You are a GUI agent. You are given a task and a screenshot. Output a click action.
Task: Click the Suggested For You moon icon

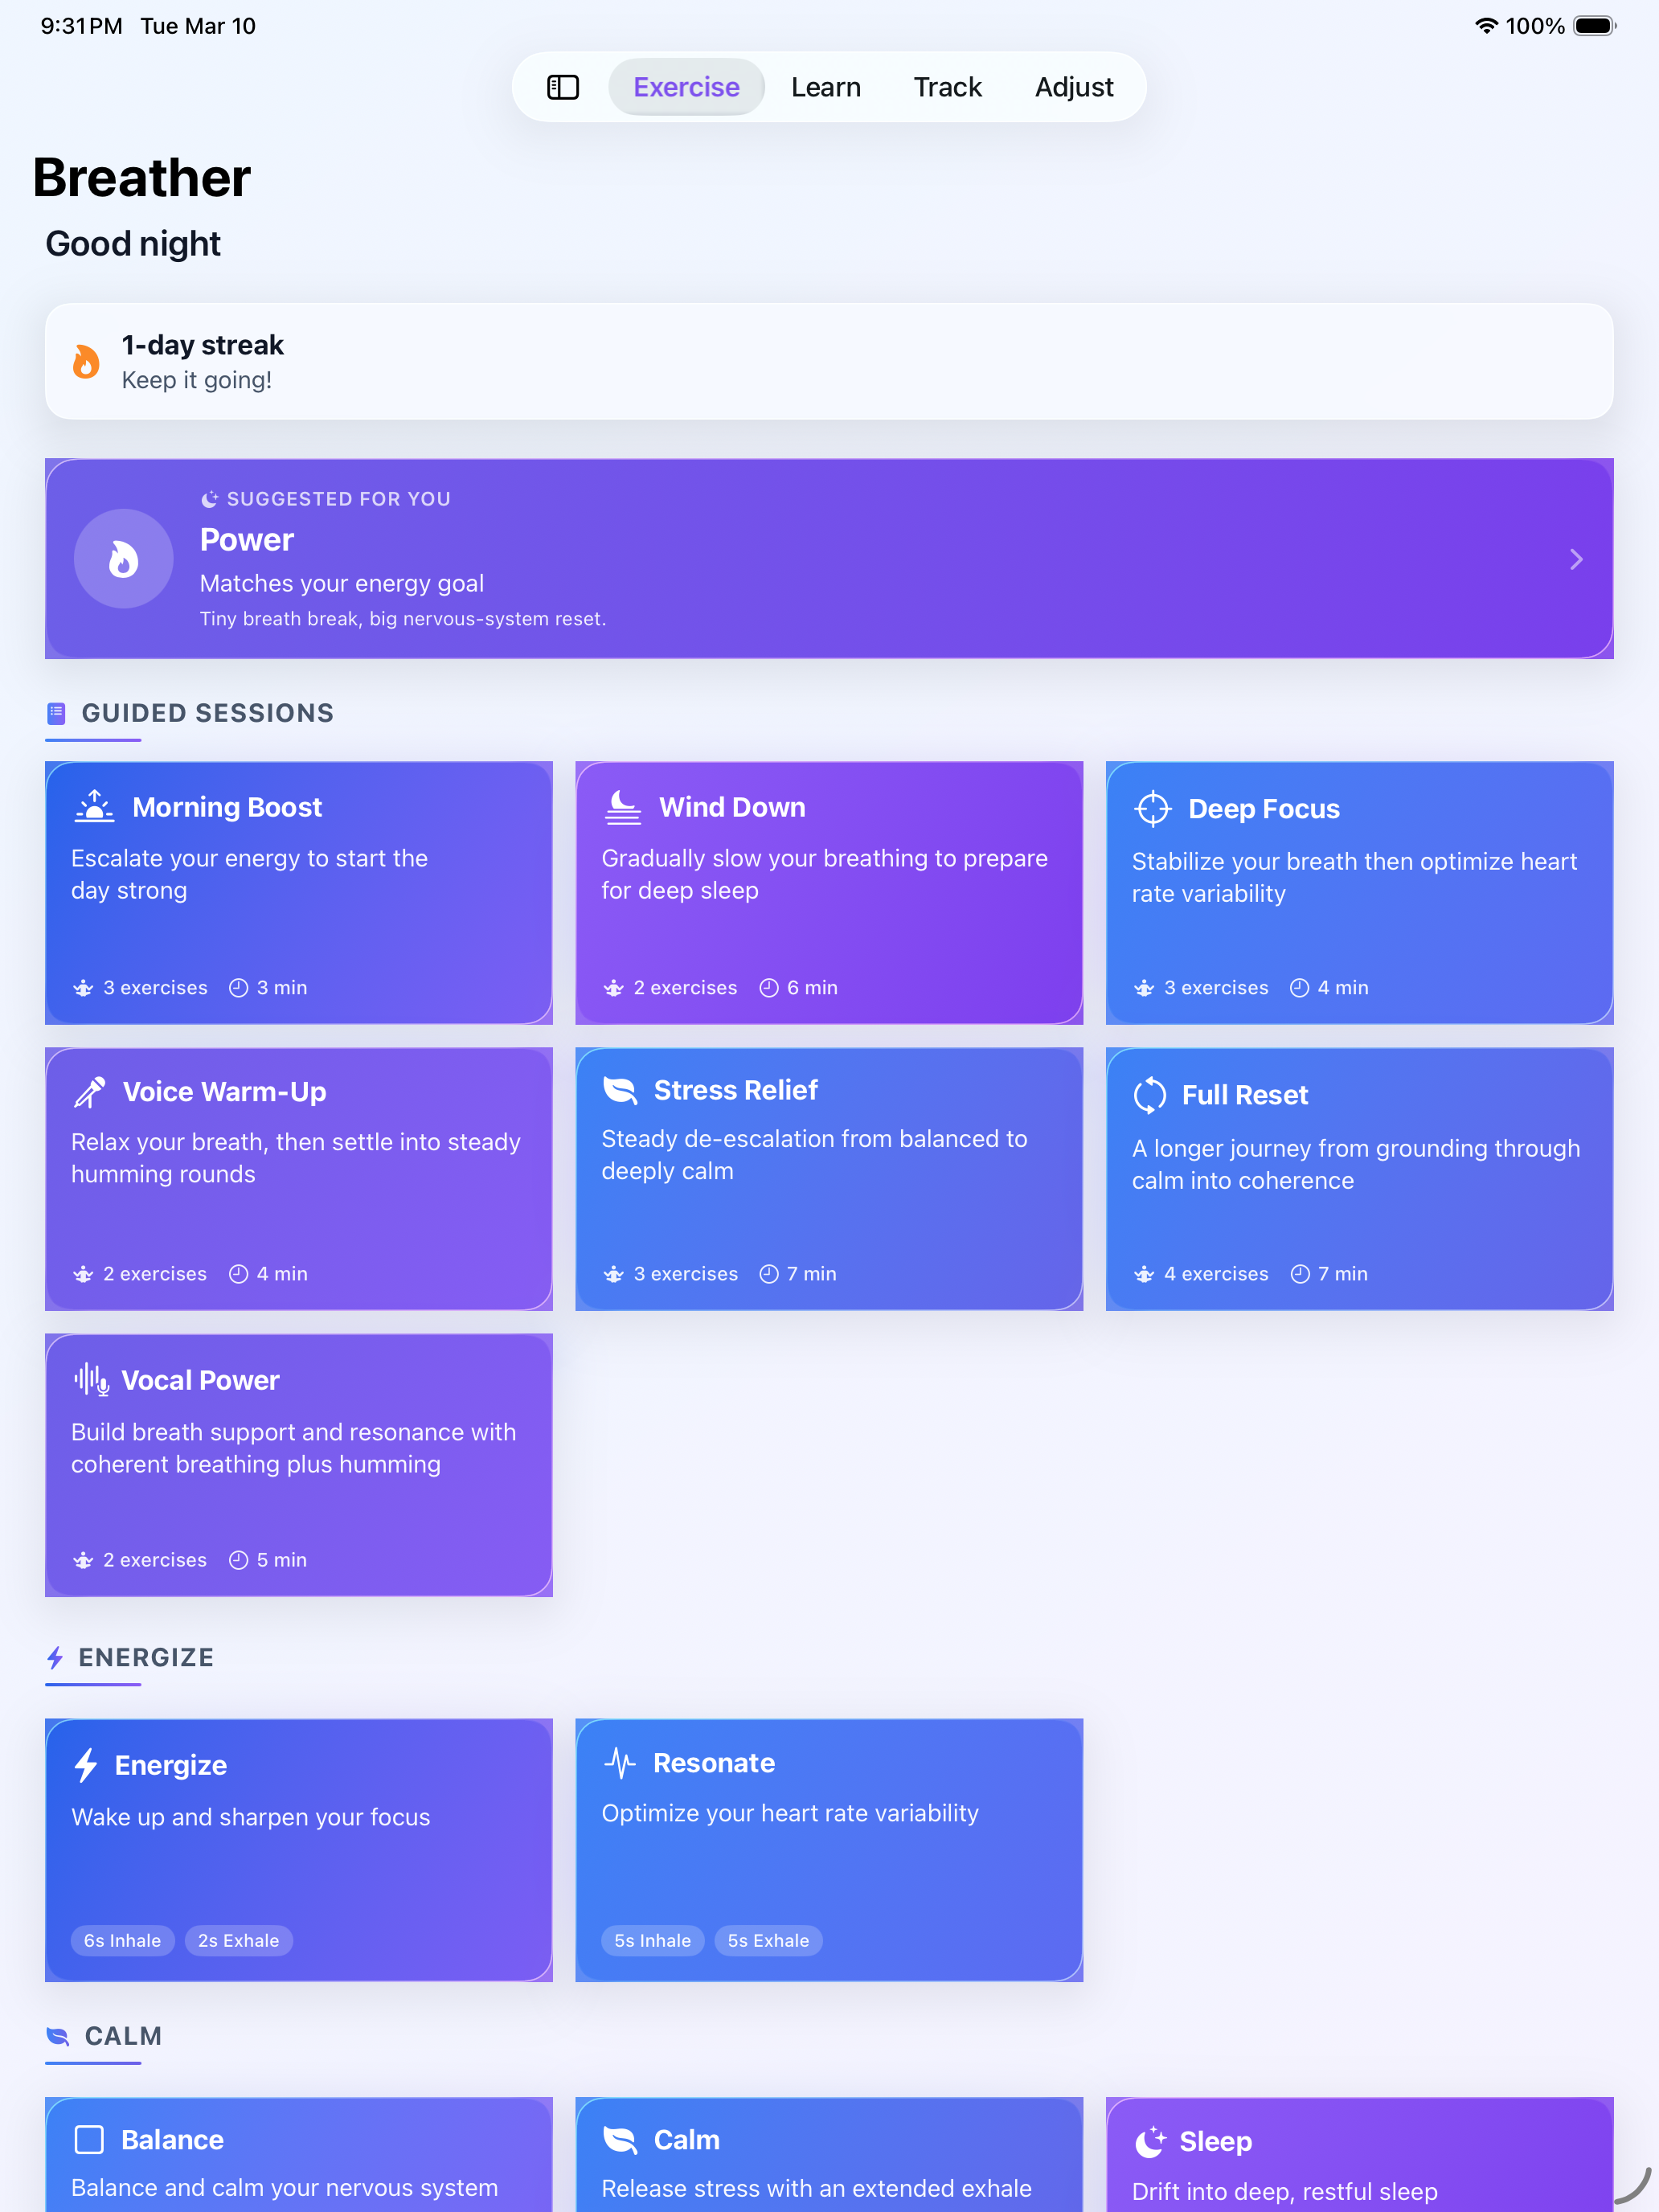coord(209,499)
